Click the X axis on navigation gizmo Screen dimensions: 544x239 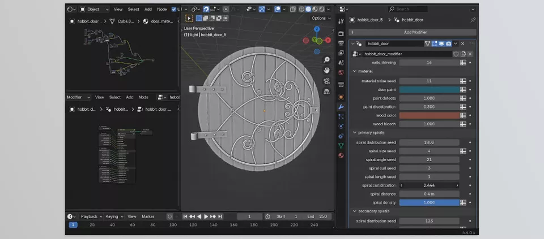point(328,40)
